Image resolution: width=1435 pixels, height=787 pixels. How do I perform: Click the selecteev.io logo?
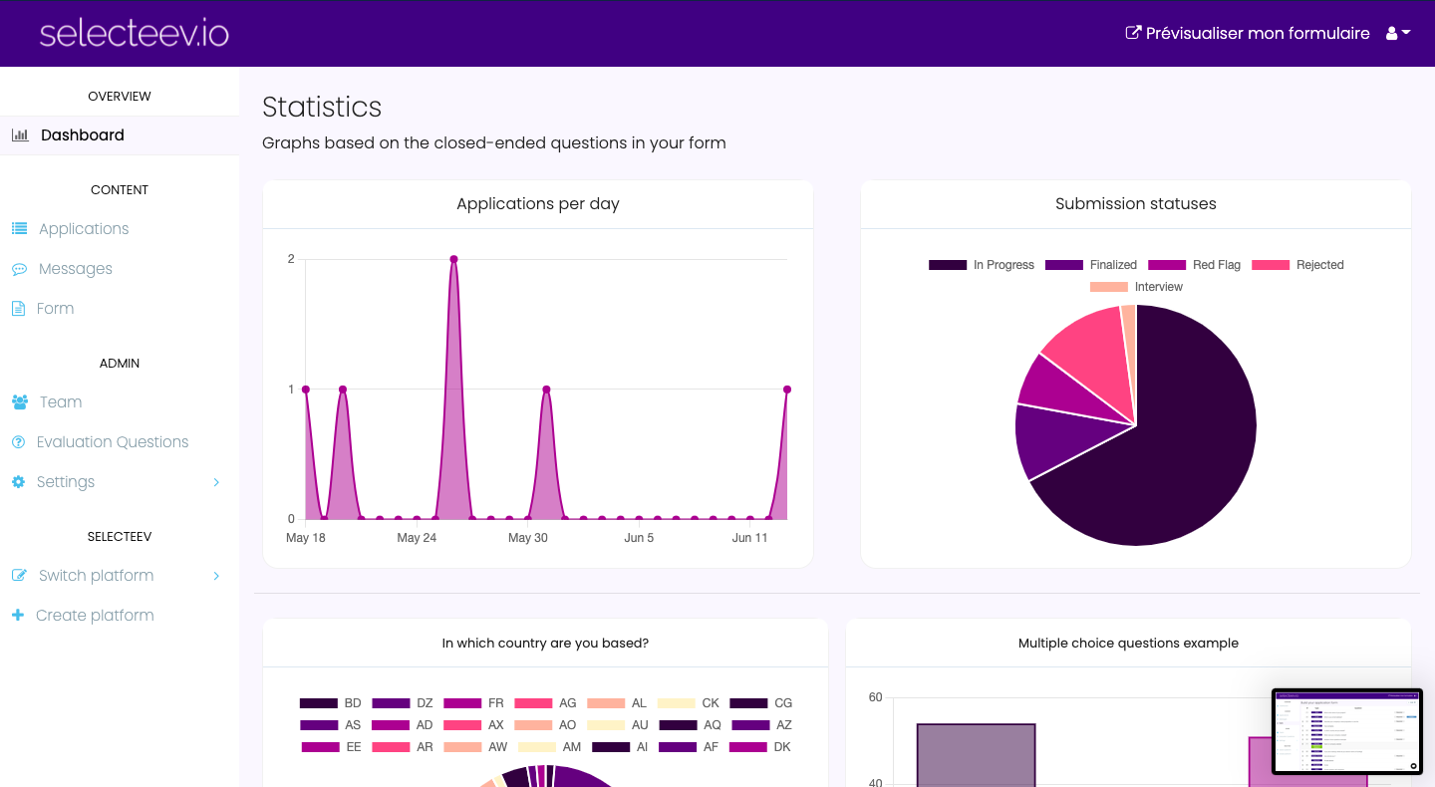pyautogui.click(x=134, y=32)
